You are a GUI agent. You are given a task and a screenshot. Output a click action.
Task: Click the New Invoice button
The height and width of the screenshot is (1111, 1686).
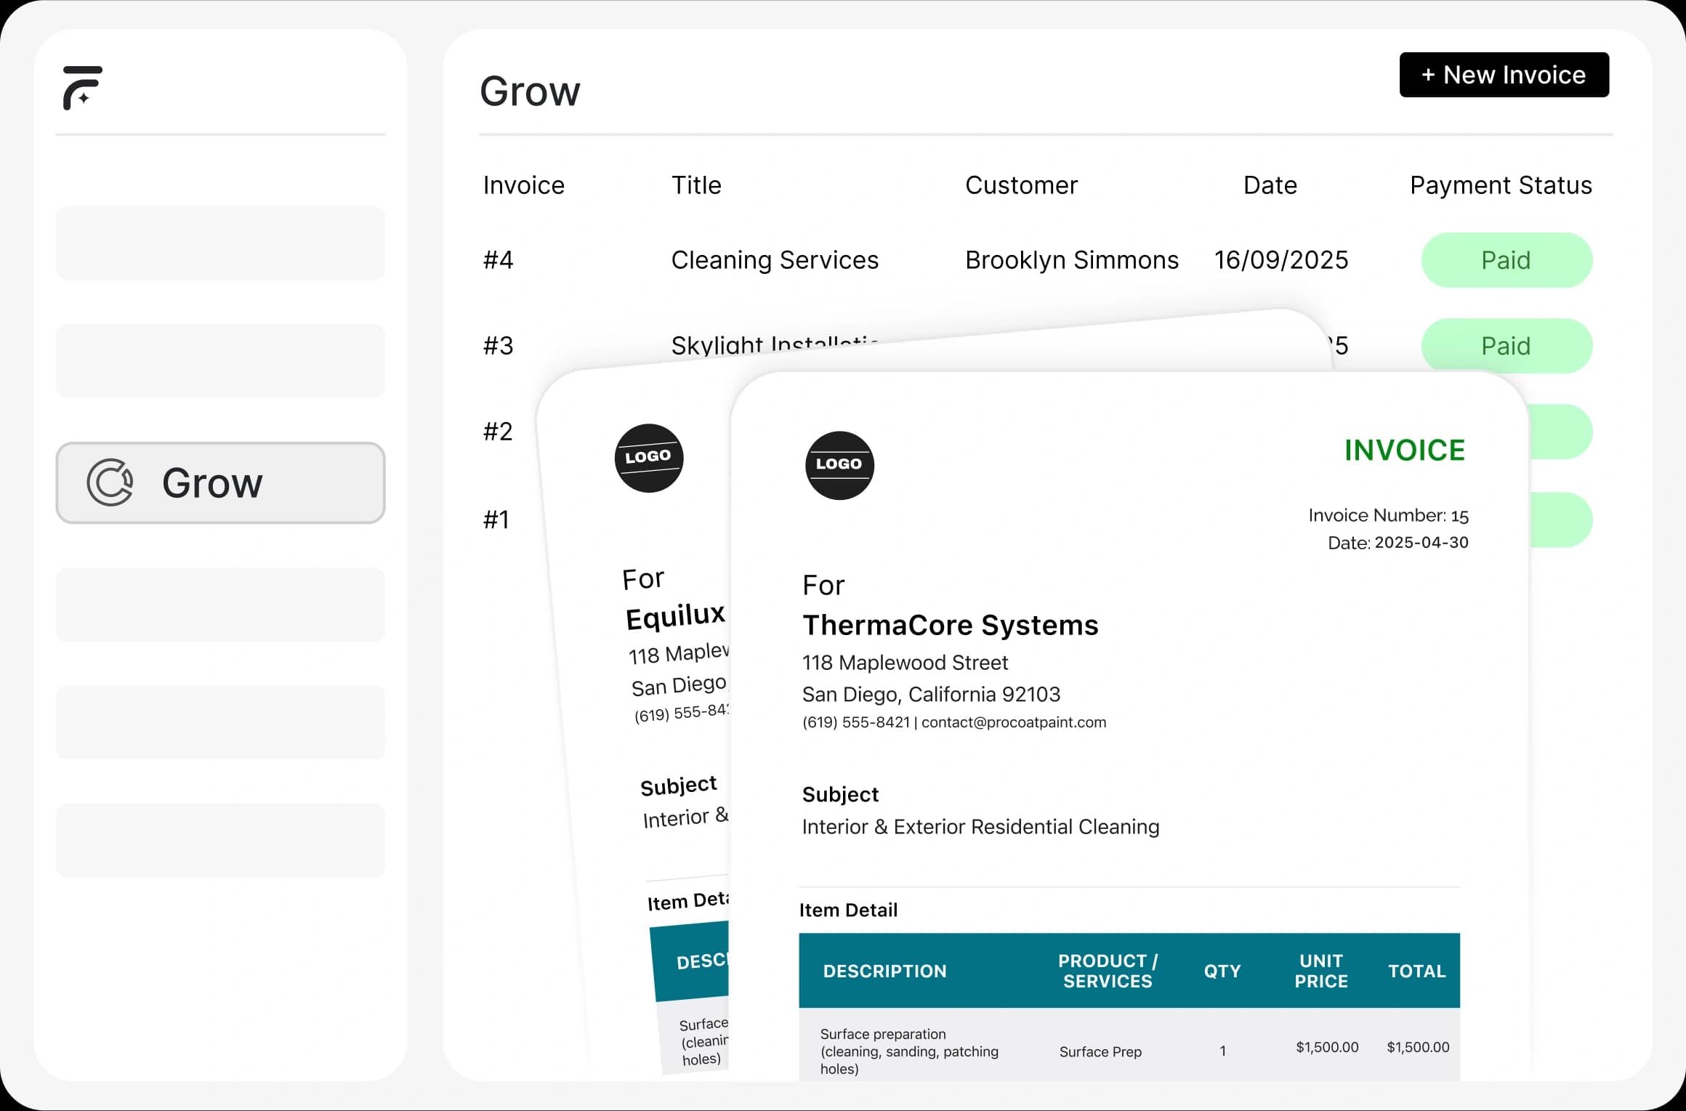pos(1504,75)
